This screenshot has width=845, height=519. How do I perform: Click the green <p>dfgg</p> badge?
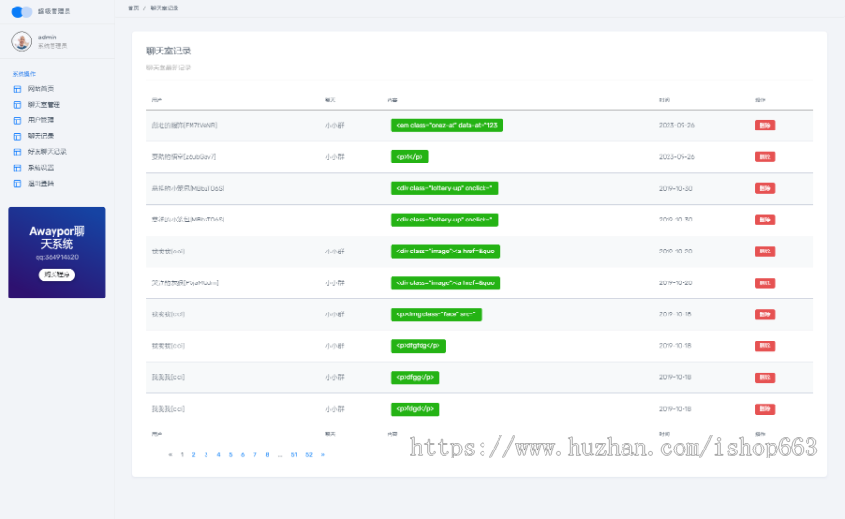click(415, 377)
